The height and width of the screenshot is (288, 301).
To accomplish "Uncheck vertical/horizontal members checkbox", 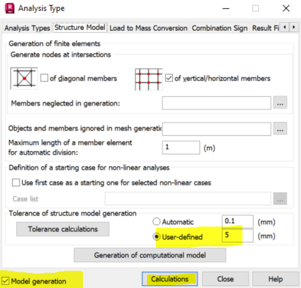I will click(169, 78).
